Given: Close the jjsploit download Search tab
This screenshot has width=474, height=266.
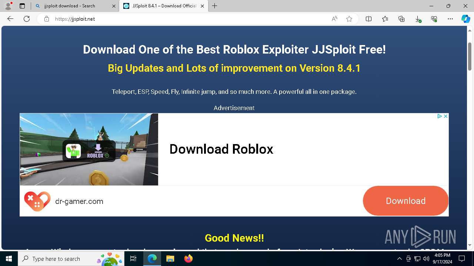Looking at the screenshot, I should coord(113,6).
